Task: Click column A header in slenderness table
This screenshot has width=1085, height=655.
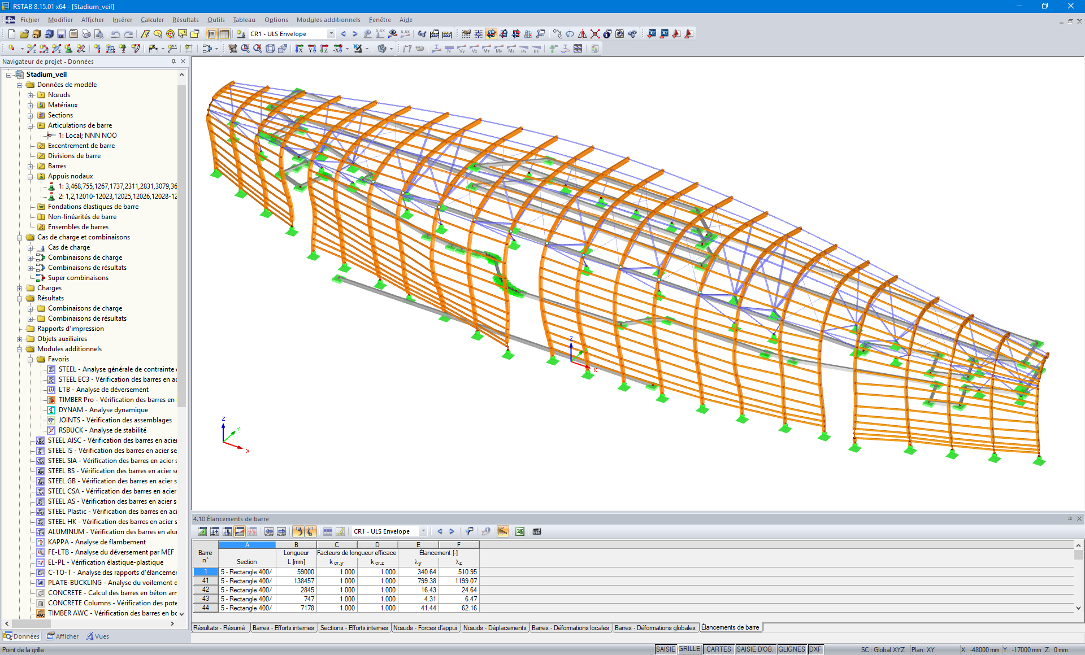Action: coord(247,545)
